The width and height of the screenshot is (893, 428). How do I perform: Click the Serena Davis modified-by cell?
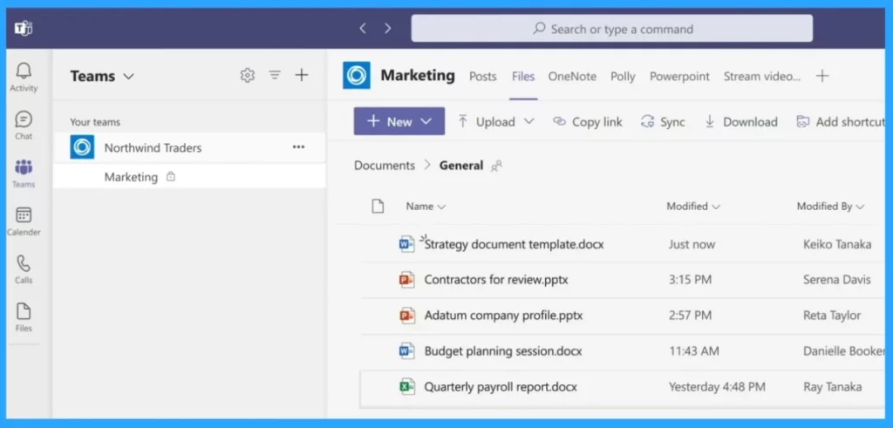click(x=836, y=280)
